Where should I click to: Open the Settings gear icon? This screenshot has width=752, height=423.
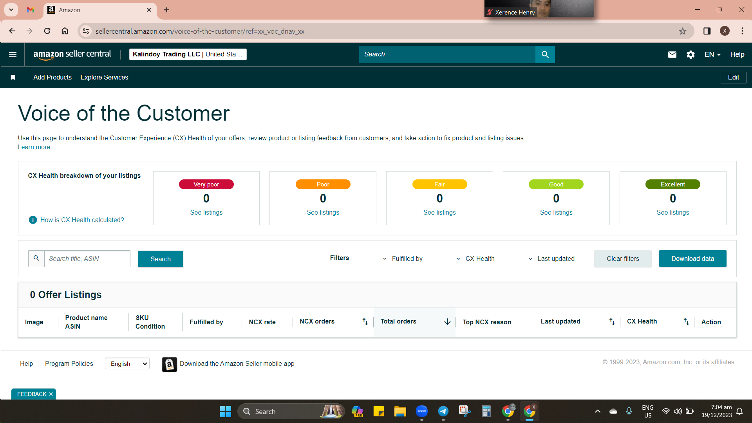coord(691,54)
